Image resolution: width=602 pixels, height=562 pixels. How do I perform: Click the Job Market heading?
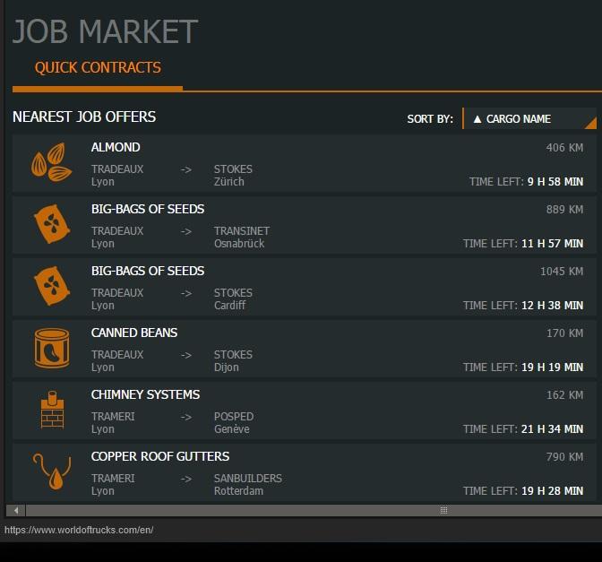(105, 31)
